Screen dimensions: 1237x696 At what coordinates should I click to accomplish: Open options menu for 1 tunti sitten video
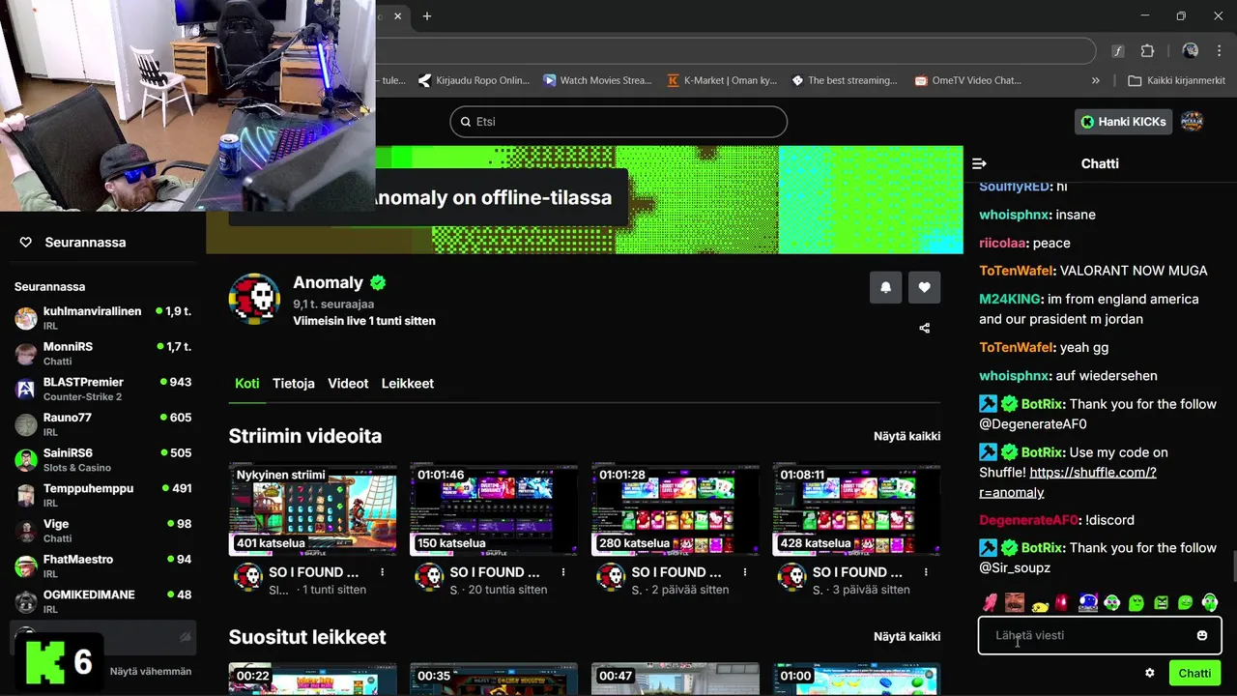[383, 572]
